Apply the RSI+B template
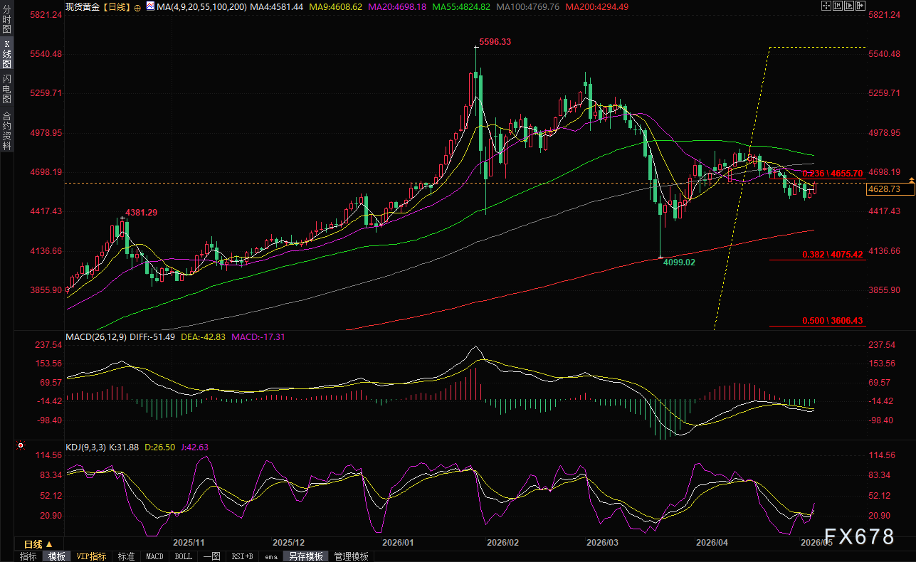 click(243, 556)
